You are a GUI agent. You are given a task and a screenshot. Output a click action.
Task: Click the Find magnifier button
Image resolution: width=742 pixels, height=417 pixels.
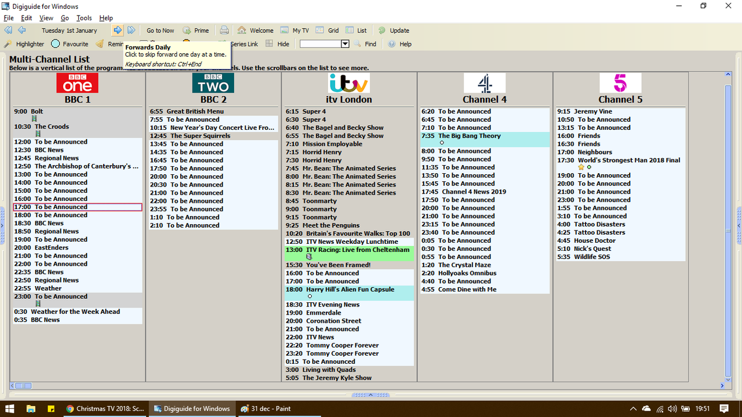tap(365, 44)
